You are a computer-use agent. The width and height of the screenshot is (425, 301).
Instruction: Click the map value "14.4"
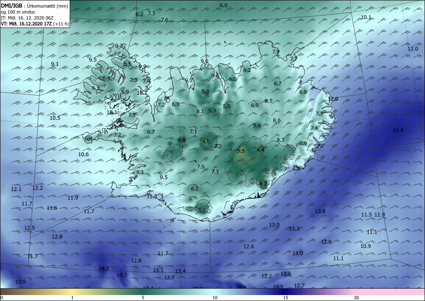point(398,130)
